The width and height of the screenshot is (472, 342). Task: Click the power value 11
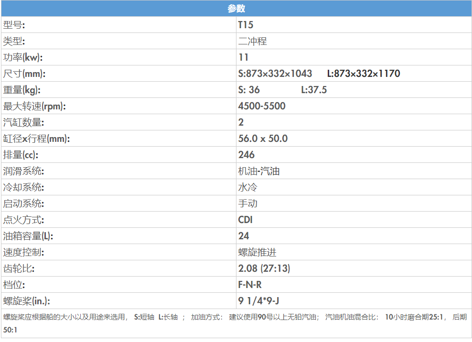tap(243, 57)
